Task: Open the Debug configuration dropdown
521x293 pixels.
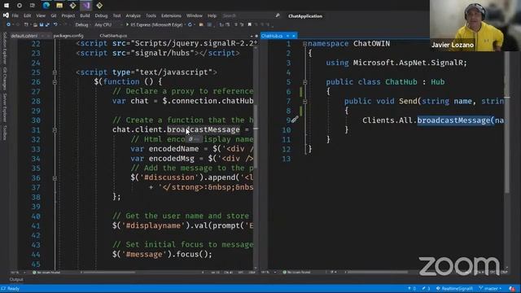Action: point(82,24)
